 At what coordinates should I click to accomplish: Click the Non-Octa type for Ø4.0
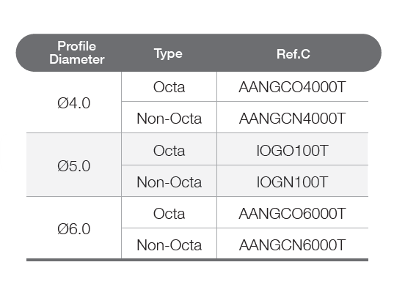click(x=169, y=119)
